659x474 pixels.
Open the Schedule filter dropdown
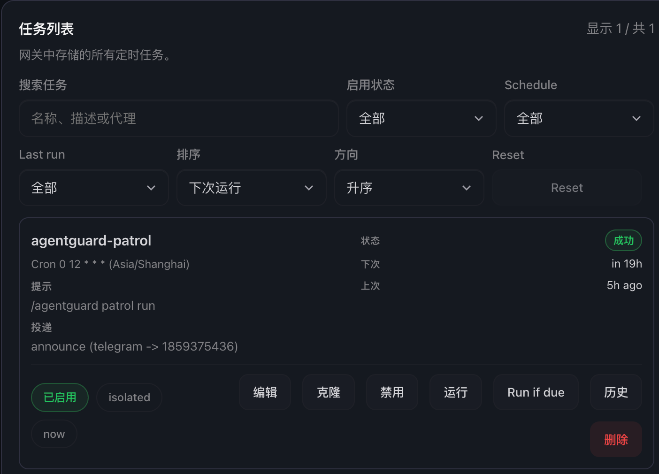pos(579,118)
